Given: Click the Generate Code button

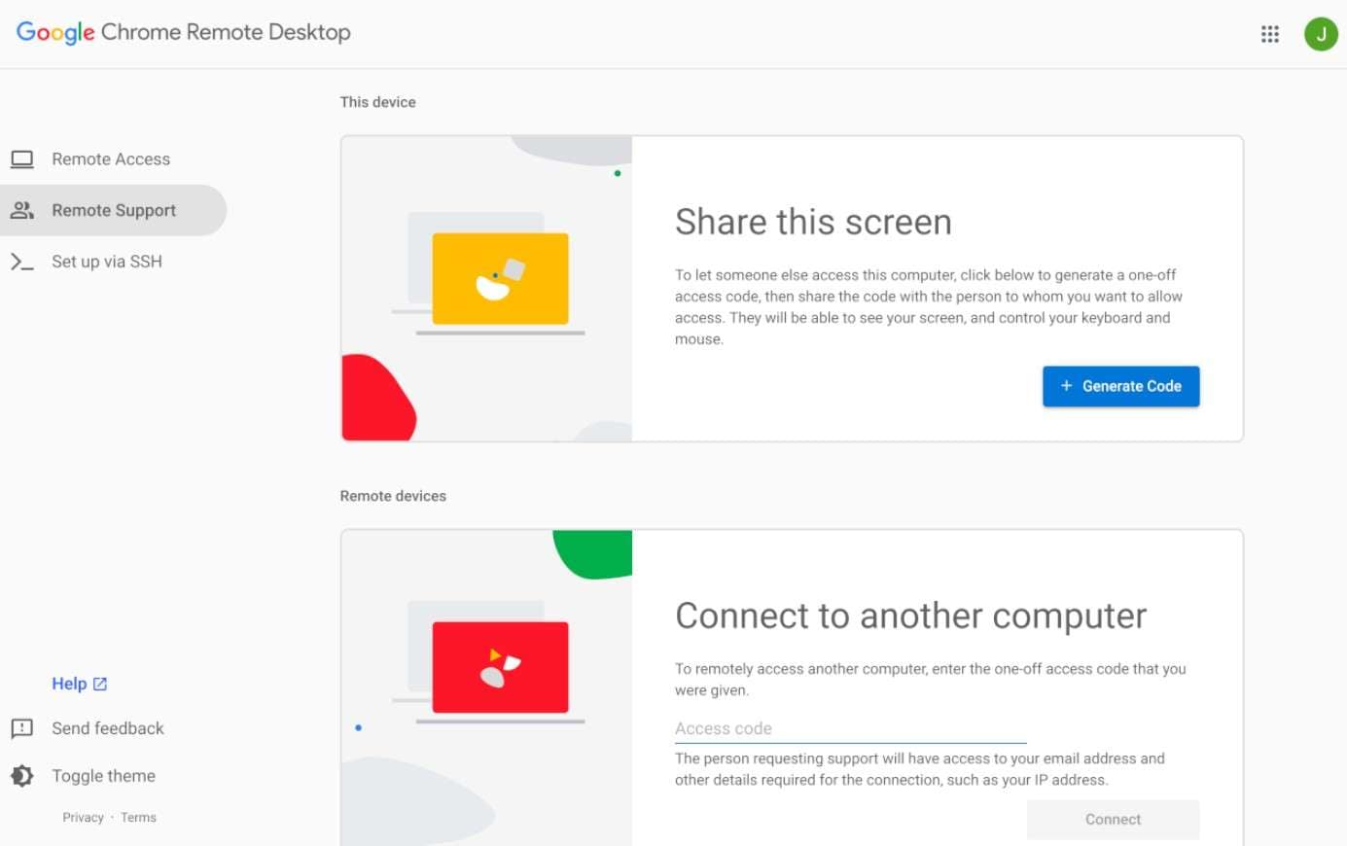Looking at the screenshot, I should coord(1120,386).
